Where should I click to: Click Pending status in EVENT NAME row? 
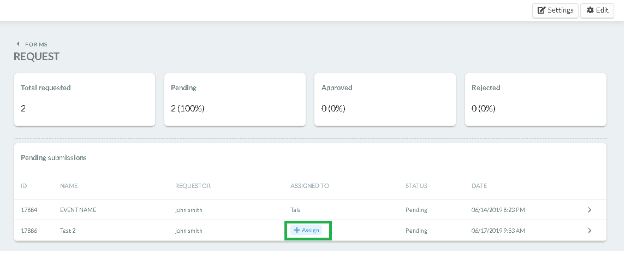tap(416, 209)
